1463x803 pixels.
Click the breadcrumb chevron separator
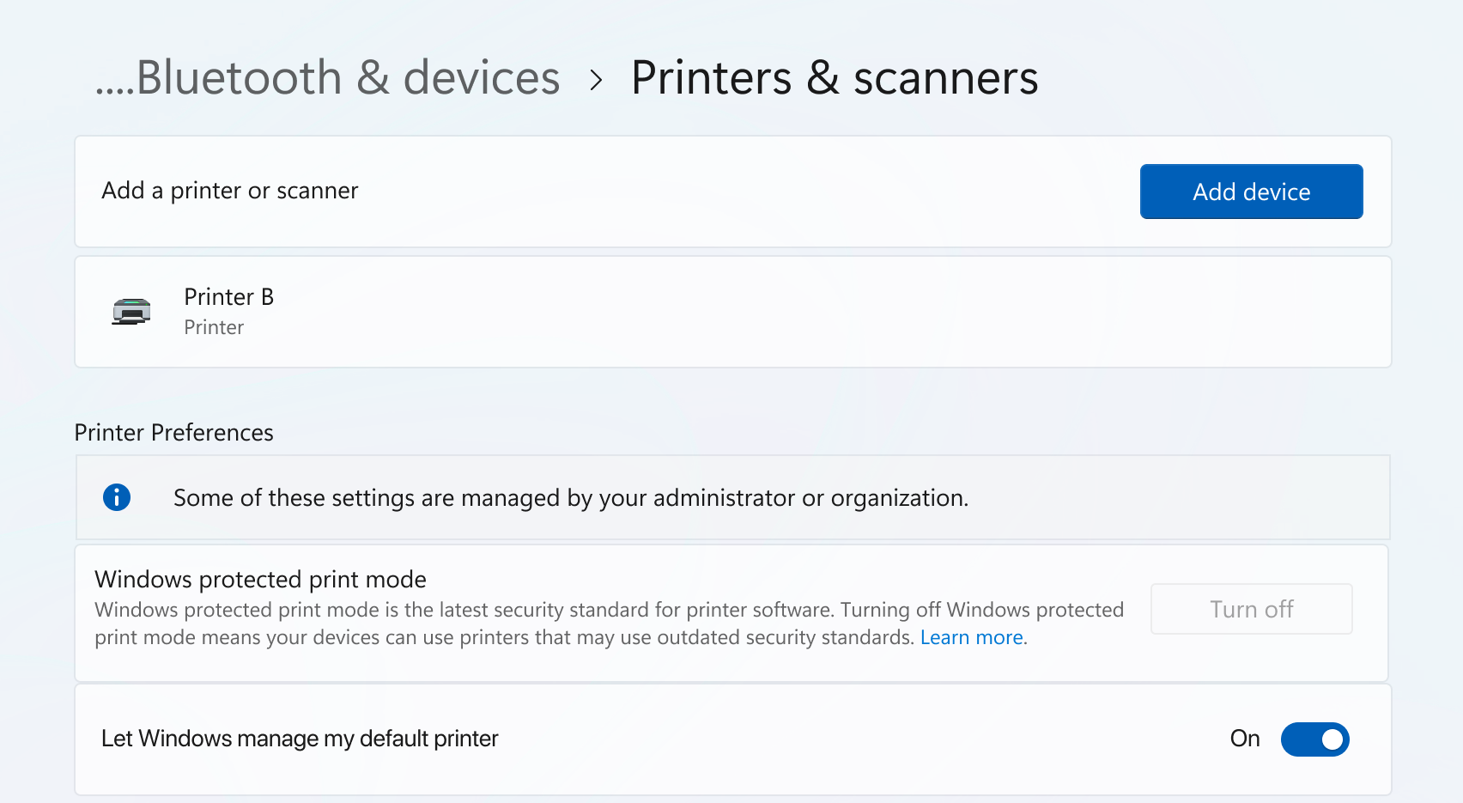coord(596,79)
